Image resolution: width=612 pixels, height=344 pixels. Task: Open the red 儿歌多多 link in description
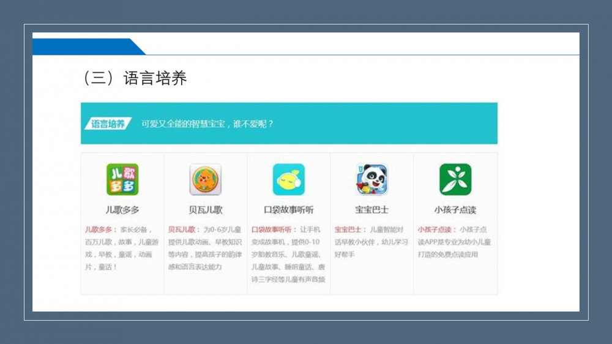point(99,230)
